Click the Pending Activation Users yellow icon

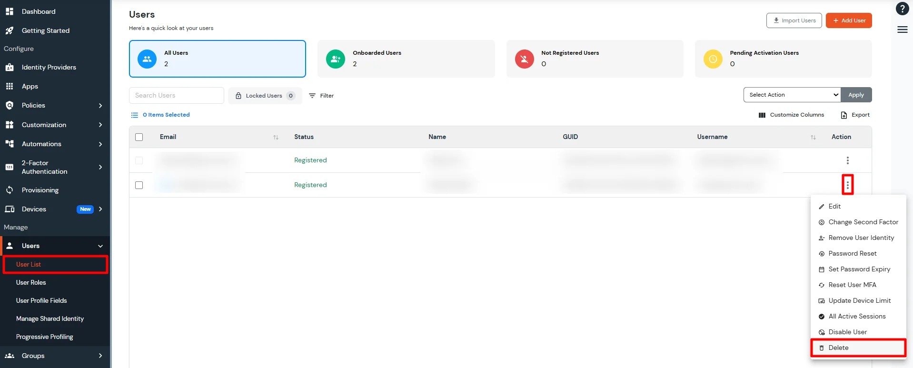[713, 59]
